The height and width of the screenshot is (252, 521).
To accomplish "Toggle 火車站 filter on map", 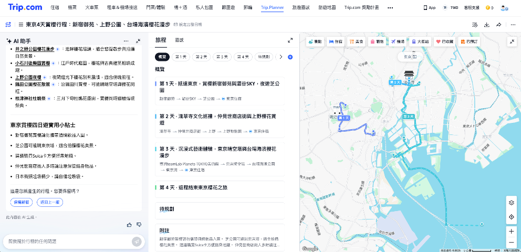I will [x=420, y=41].
